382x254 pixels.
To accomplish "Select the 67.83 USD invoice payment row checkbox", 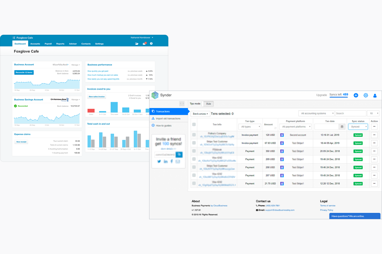I will tap(194, 143).
